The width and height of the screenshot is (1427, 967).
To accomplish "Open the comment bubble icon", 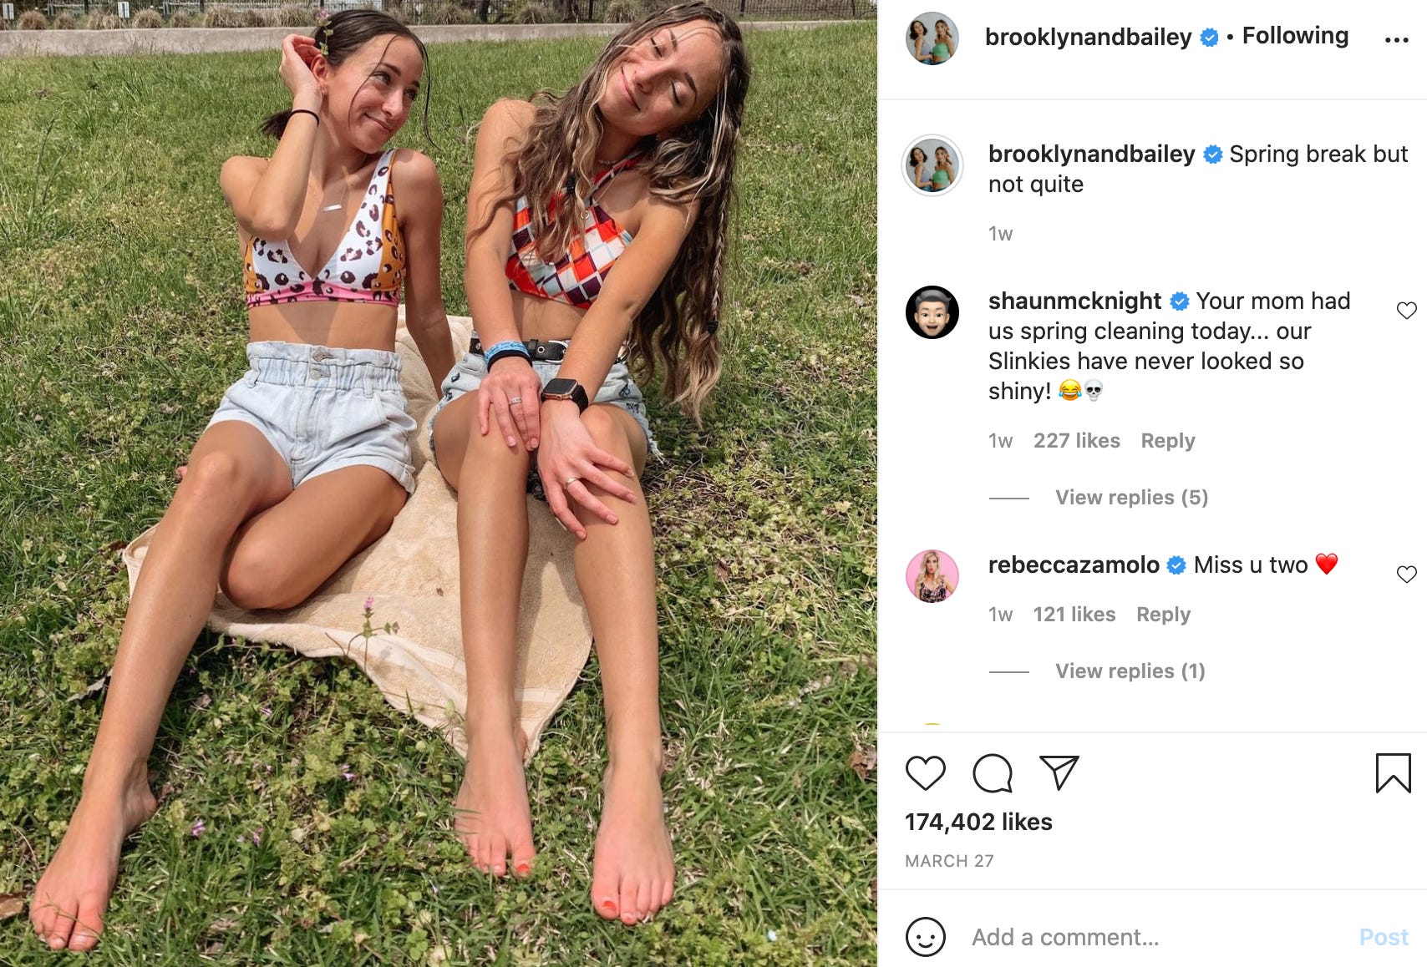I will (x=993, y=773).
